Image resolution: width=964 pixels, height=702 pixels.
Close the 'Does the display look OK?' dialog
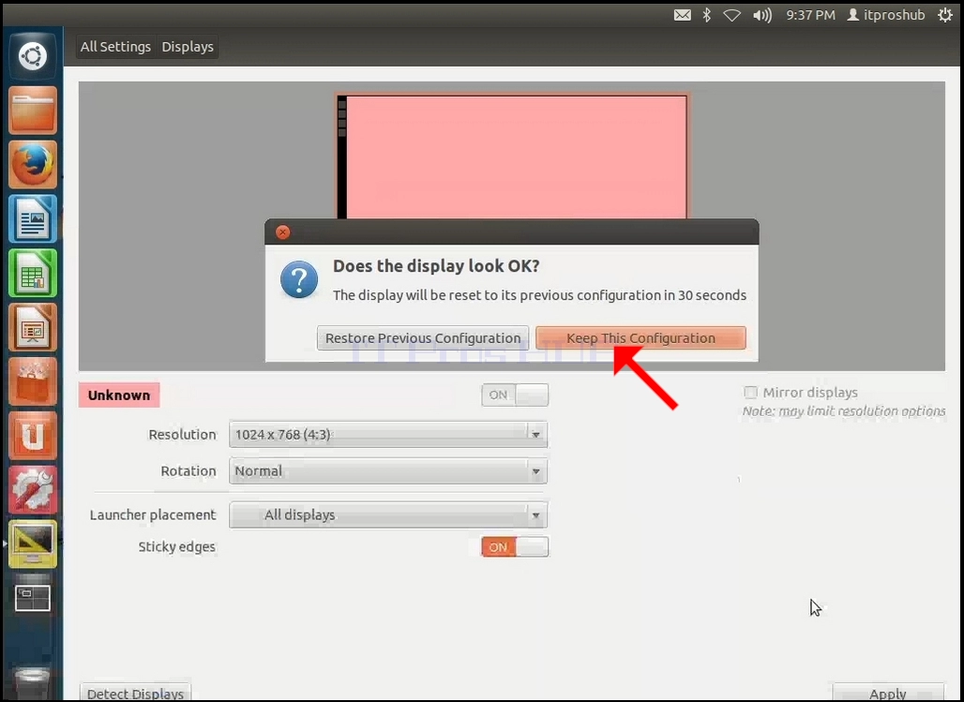283,232
